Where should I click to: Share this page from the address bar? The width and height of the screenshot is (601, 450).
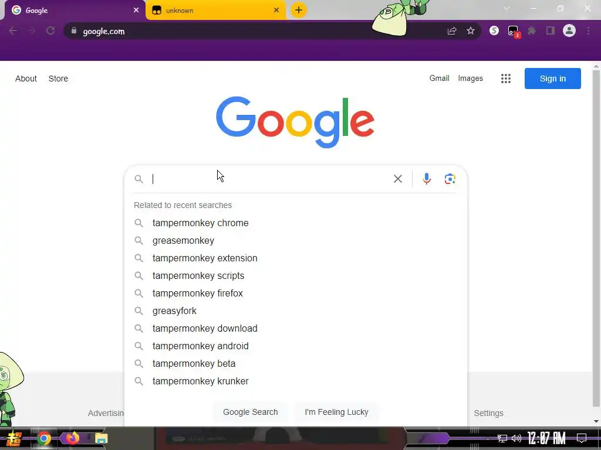click(452, 31)
